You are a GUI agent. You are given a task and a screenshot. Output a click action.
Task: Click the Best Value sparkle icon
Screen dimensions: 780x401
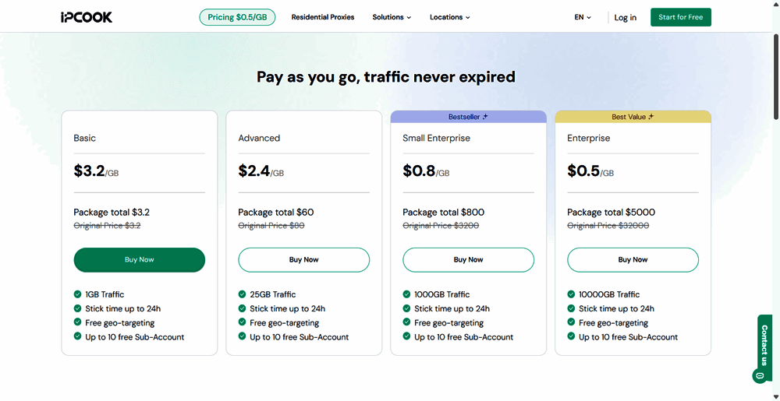click(651, 117)
